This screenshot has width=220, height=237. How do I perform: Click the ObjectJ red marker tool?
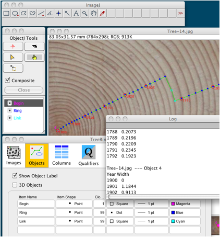pos(13,47)
